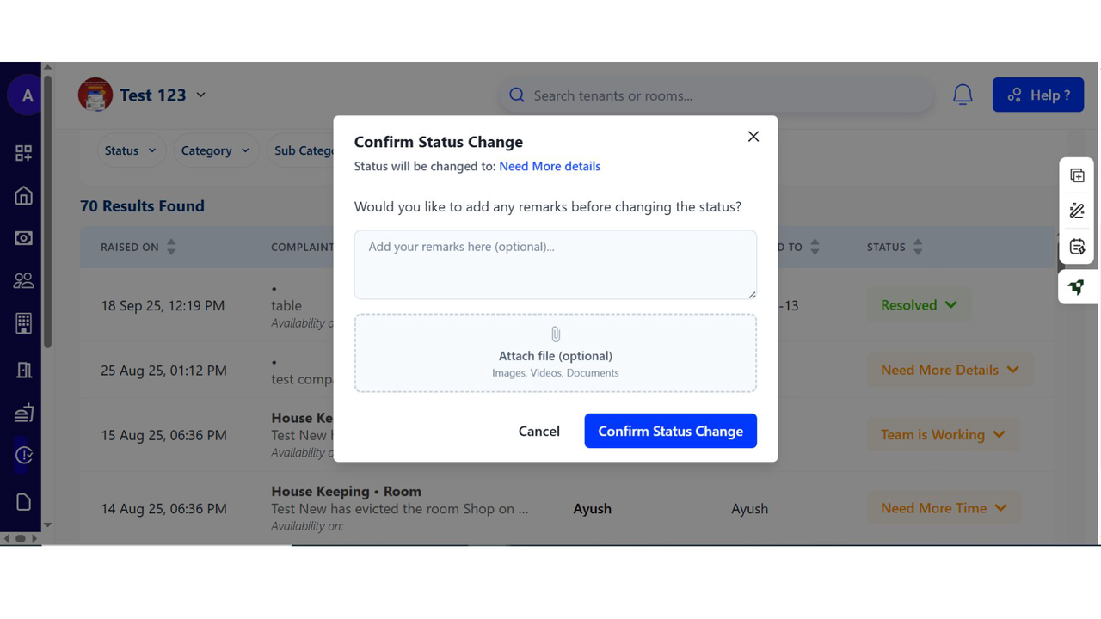
Task: Open the door icon in sidebar
Action: point(24,370)
